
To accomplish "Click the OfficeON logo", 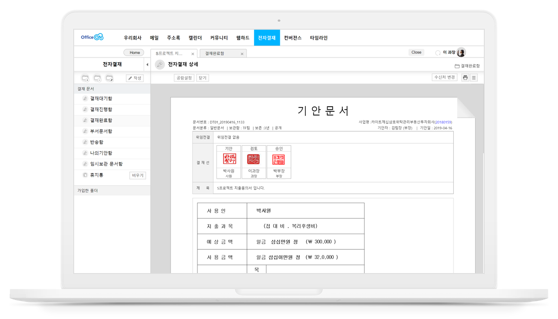I will tap(92, 38).
